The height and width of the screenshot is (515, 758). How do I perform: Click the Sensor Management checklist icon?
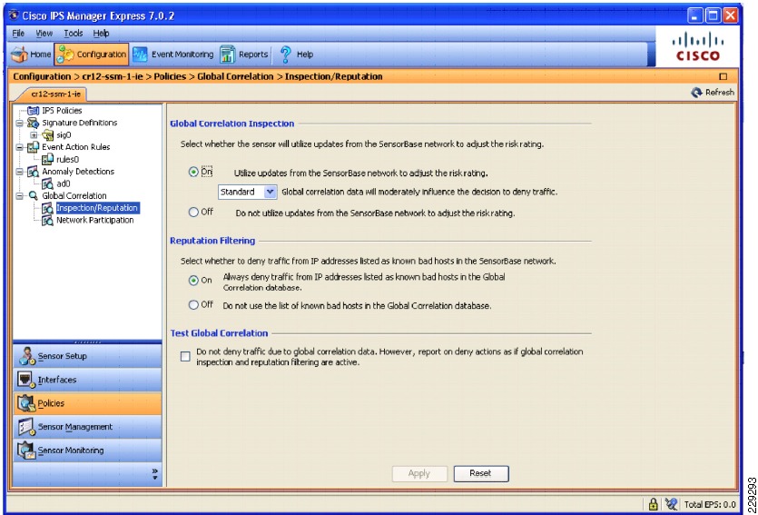26,427
